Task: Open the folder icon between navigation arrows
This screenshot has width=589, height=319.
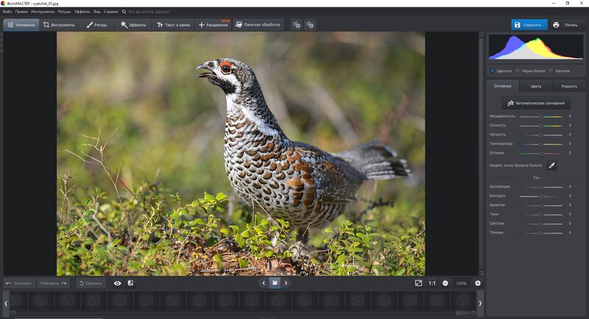Action: pos(275,283)
